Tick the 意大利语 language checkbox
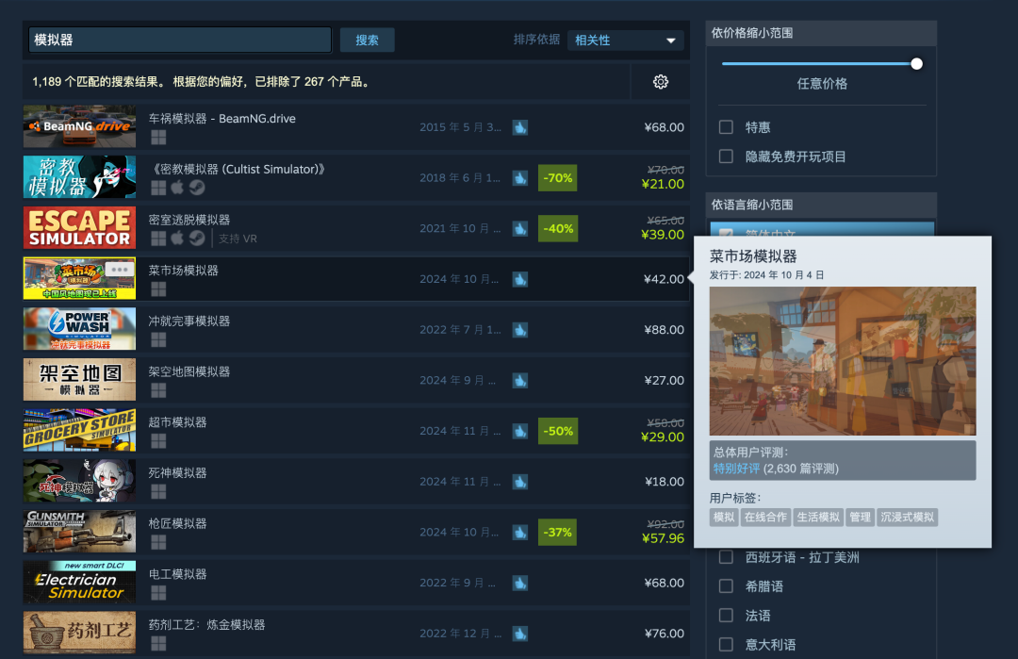The image size is (1018, 659). [726, 645]
